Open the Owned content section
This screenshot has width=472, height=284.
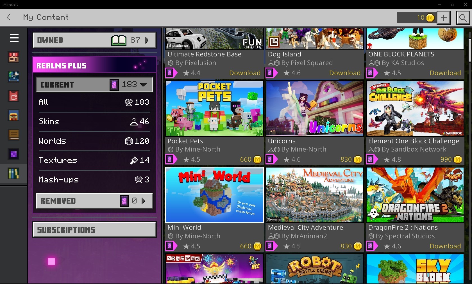[94, 40]
